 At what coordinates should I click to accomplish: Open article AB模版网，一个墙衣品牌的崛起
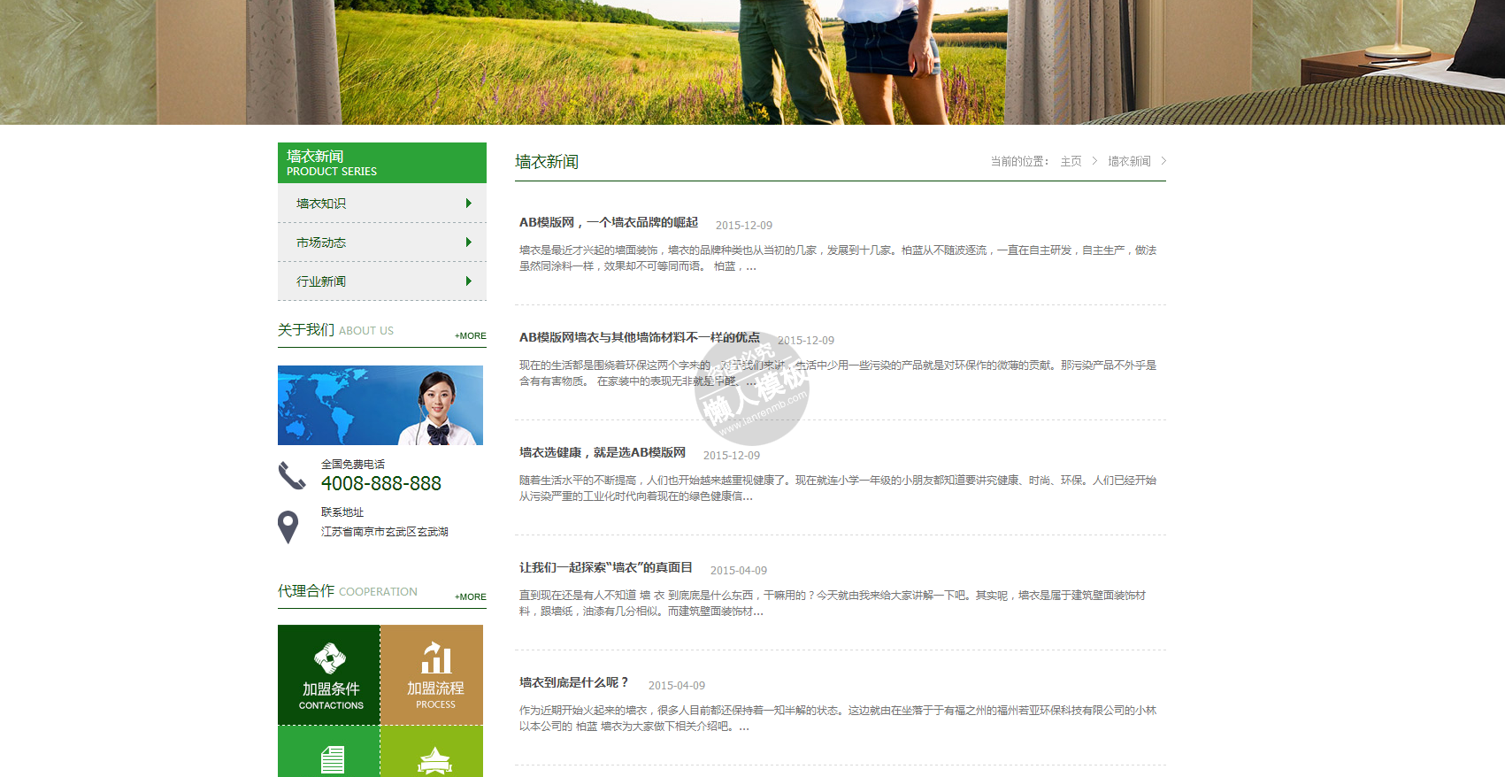[x=608, y=223]
